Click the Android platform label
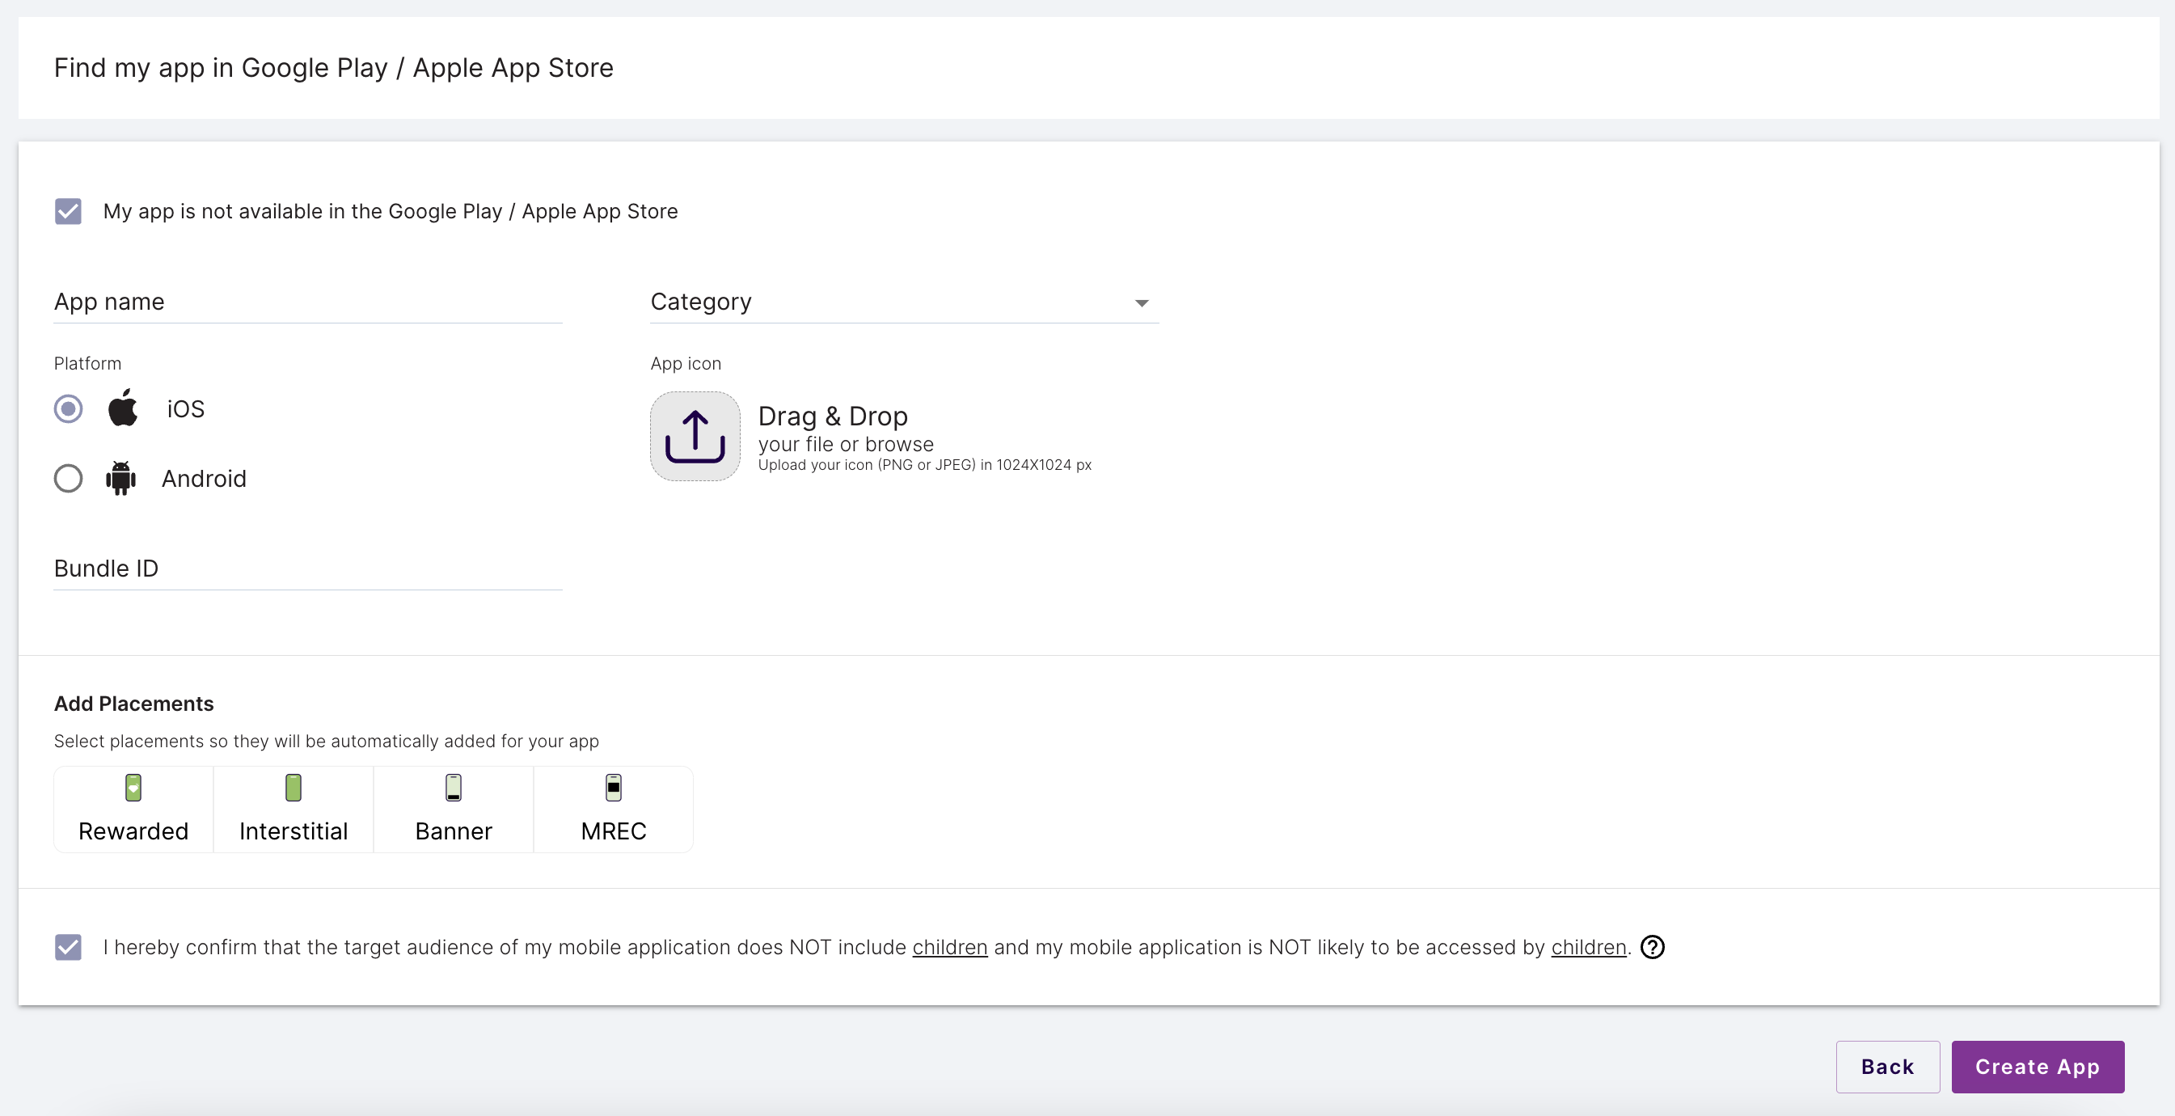This screenshot has width=2175, height=1116. click(205, 479)
